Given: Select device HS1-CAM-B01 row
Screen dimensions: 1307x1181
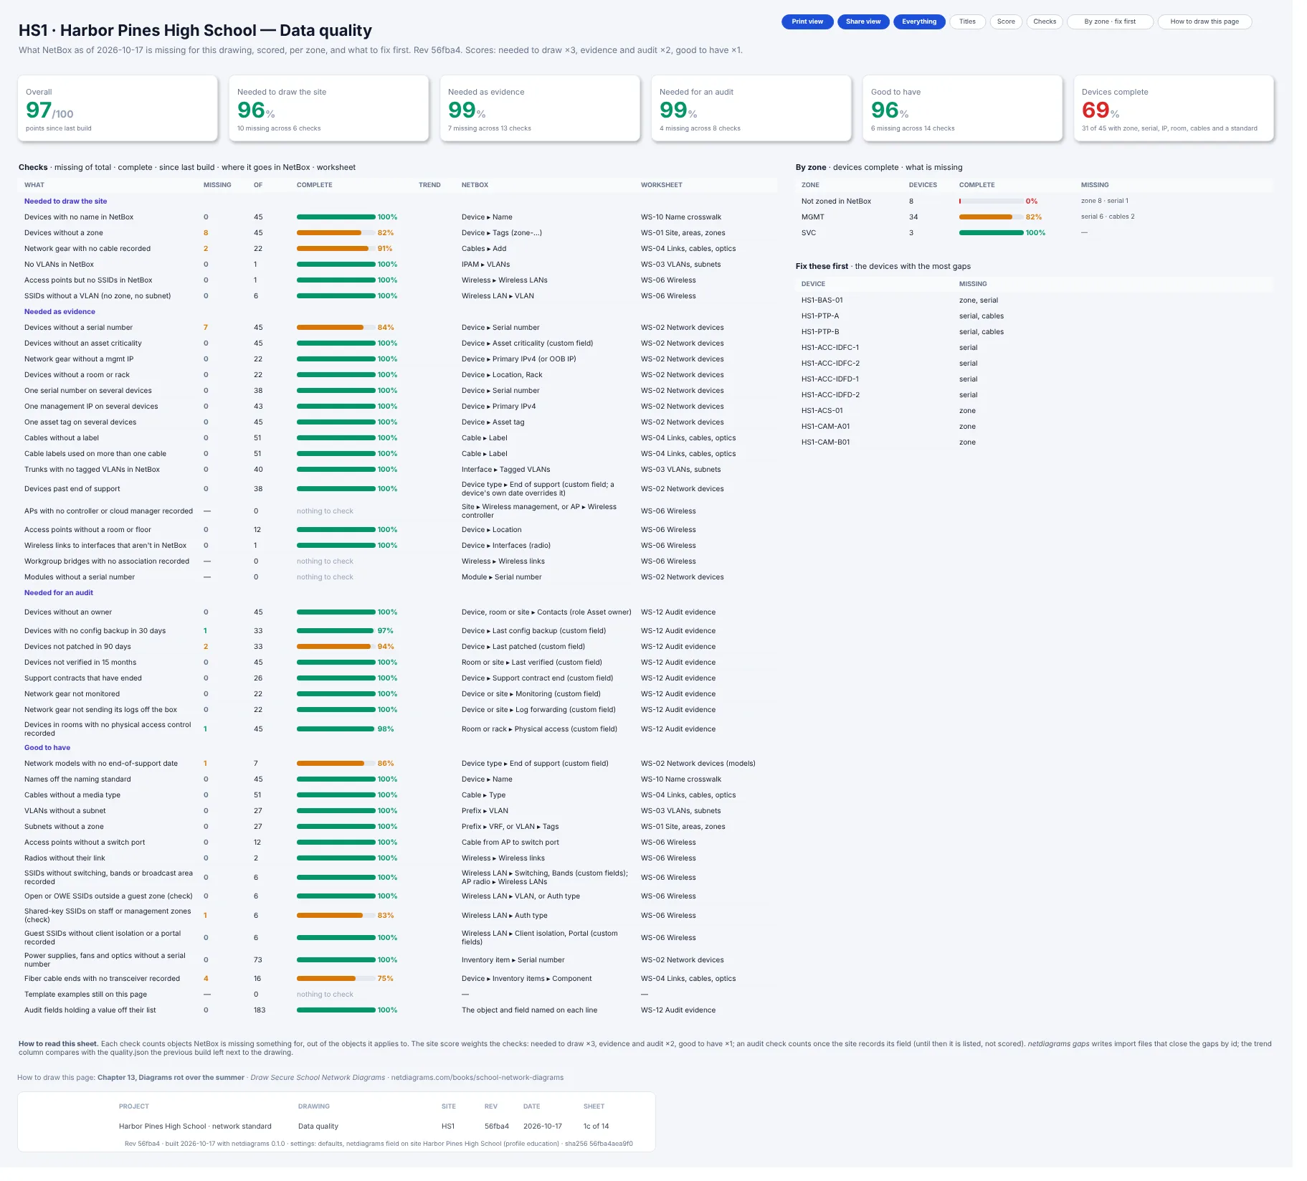Looking at the screenshot, I should point(1035,442).
